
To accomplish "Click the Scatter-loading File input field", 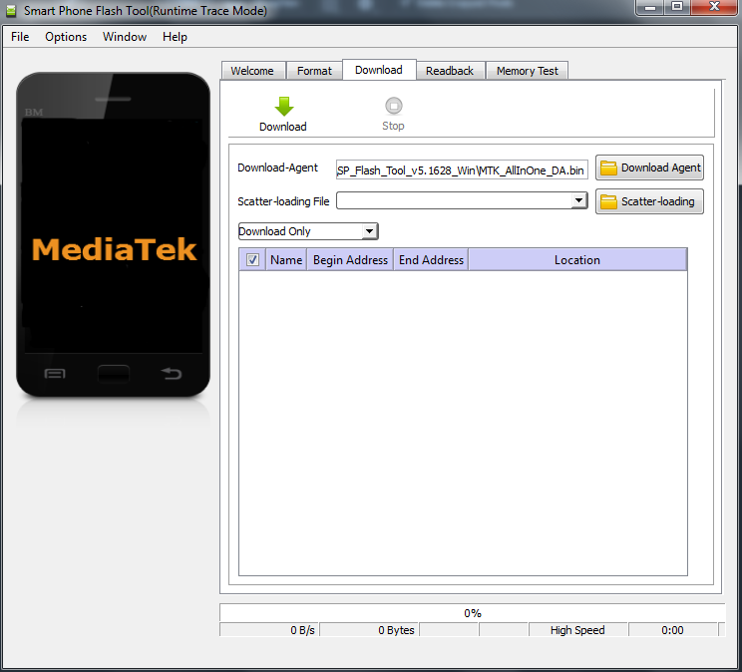I will tap(454, 200).
